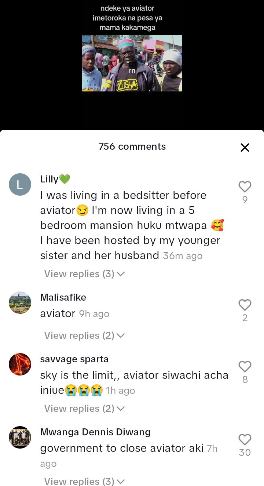Tap heart on savvage sparta's comment

(x=245, y=367)
